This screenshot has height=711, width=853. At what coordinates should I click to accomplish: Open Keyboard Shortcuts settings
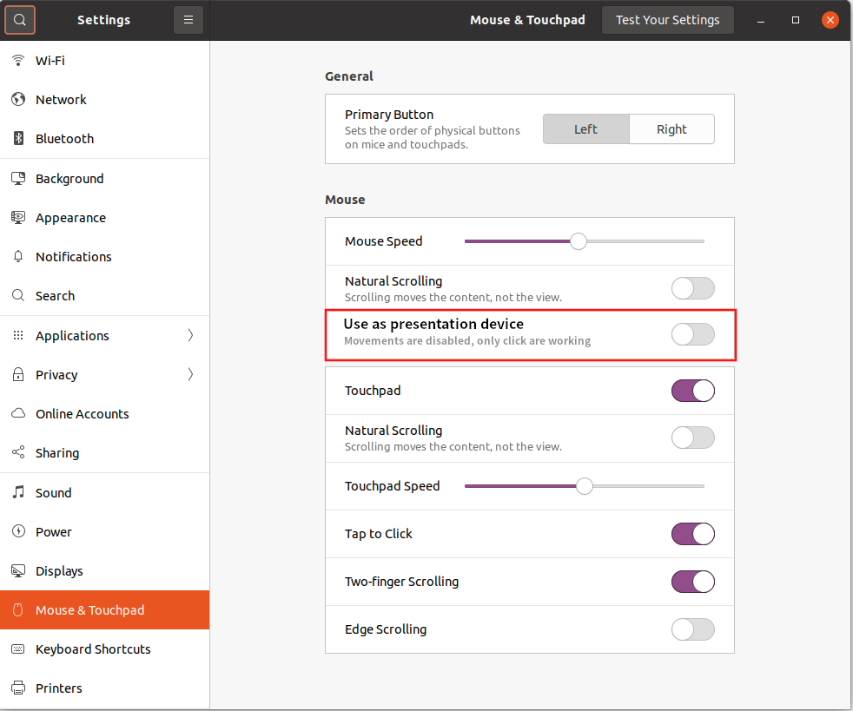click(x=92, y=648)
